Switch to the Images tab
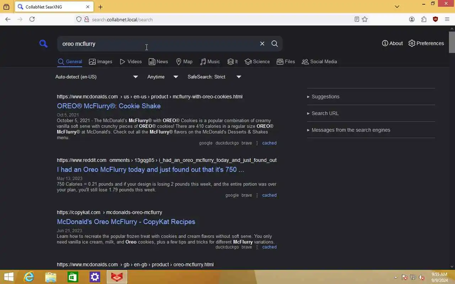 tap(101, 62)
